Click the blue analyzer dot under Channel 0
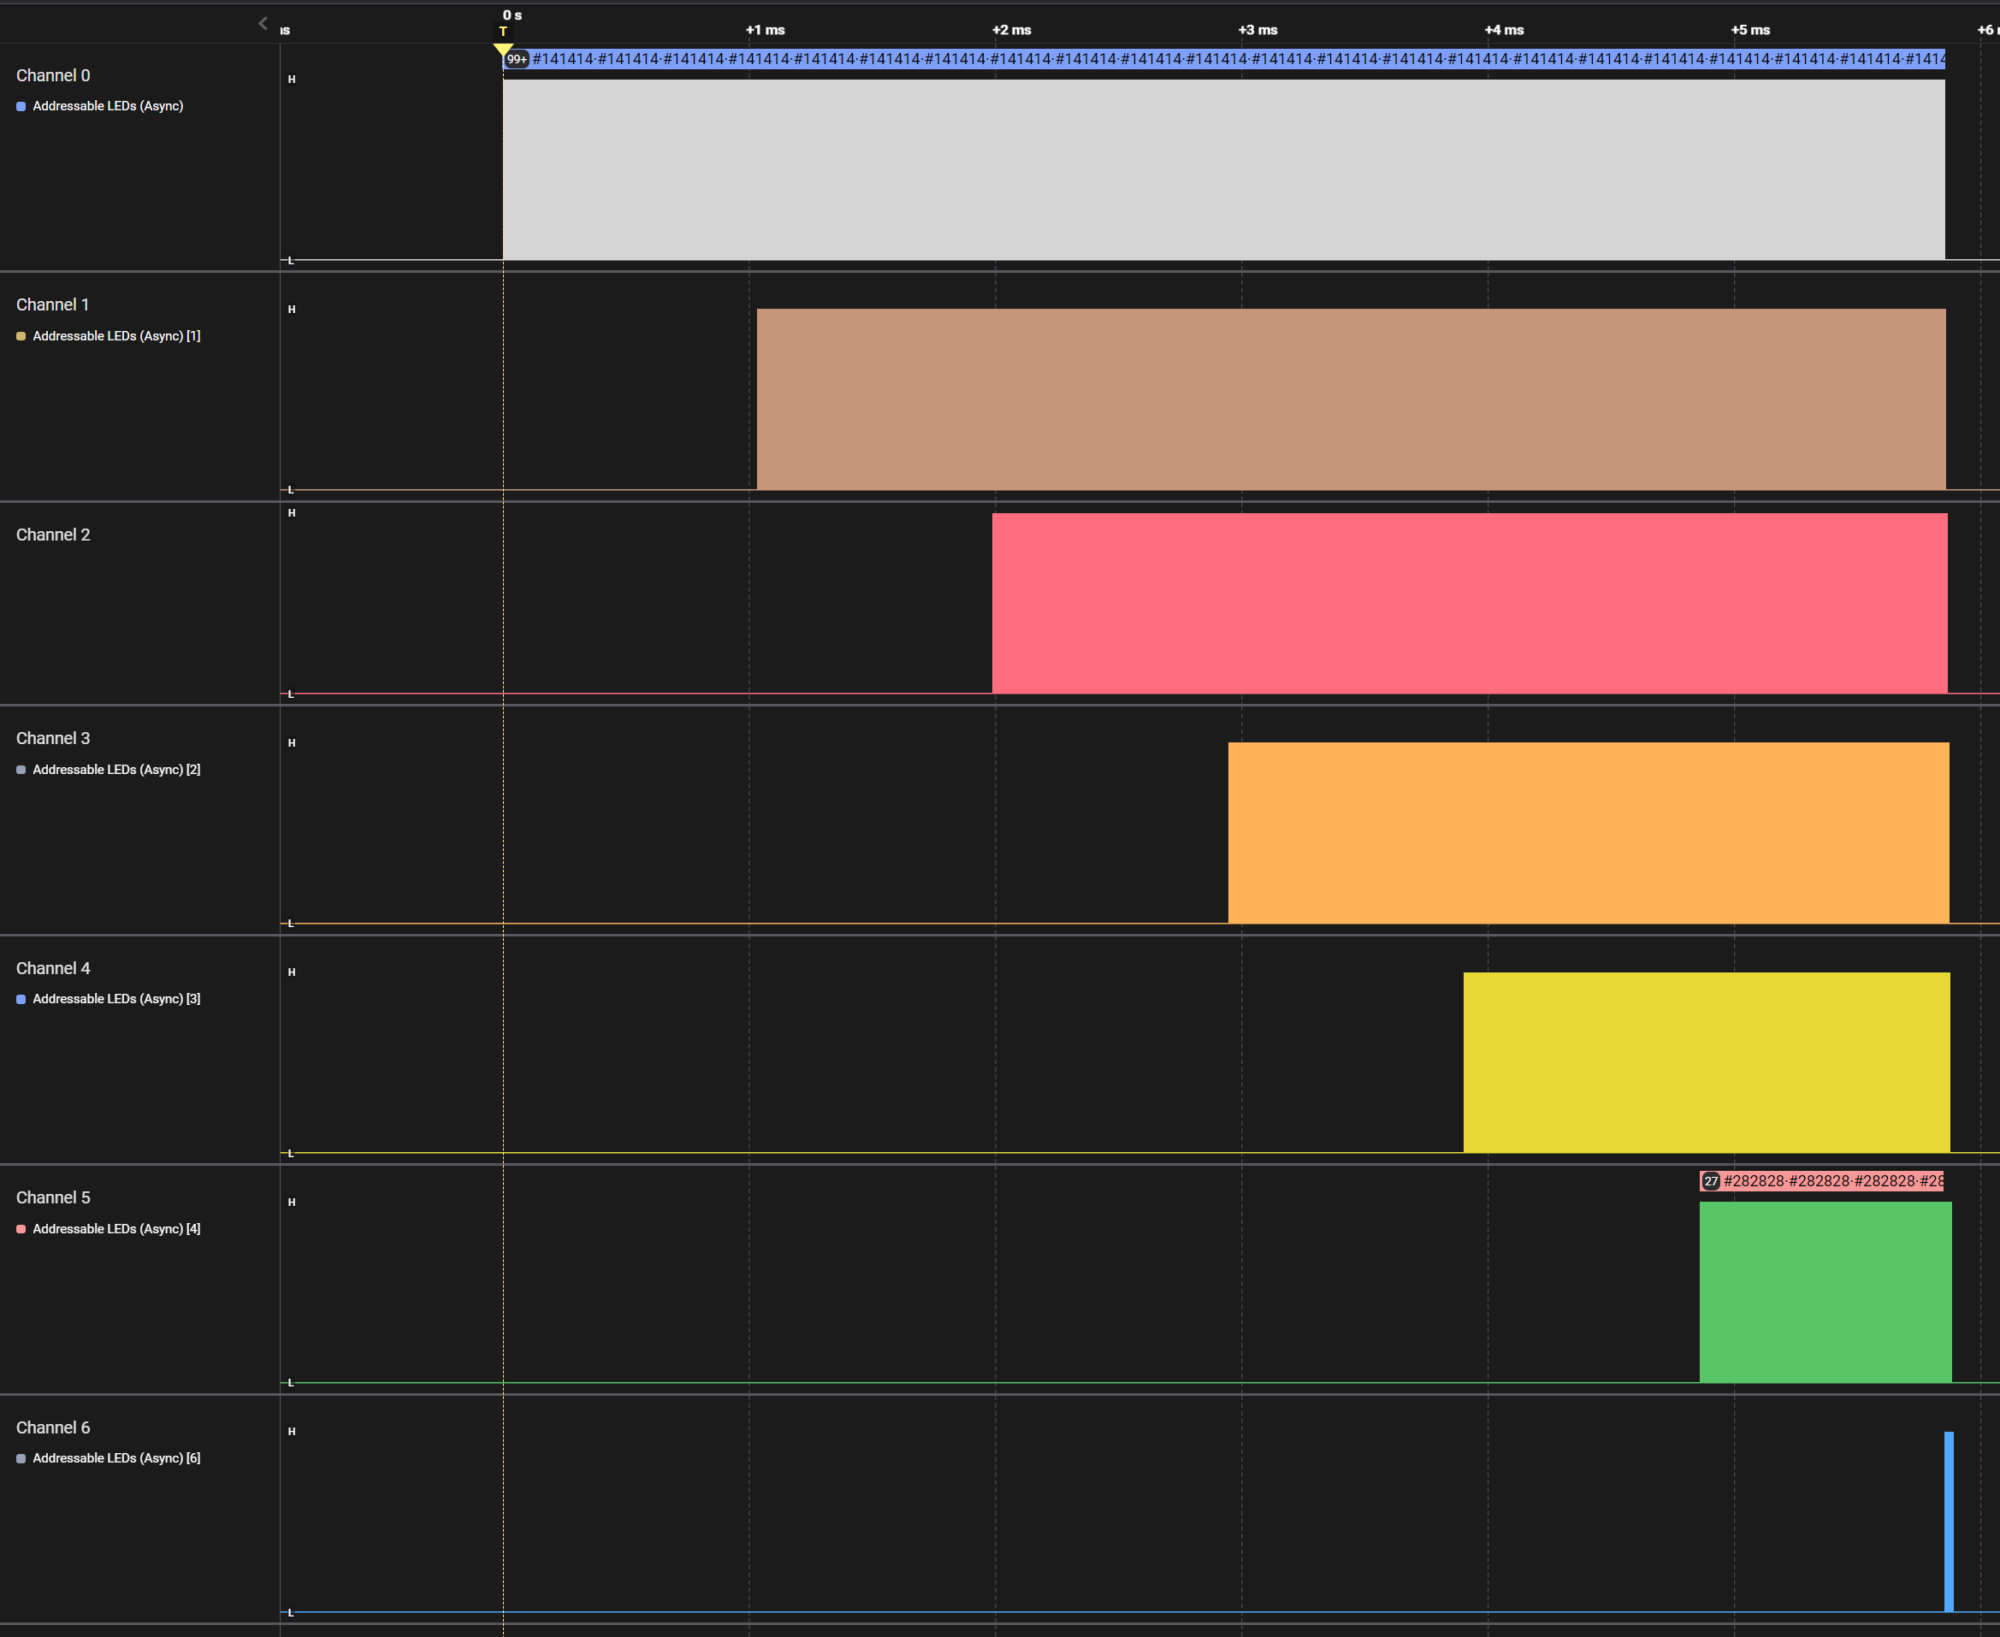This screenshot has height=1637, width=2000. (21, 107)
